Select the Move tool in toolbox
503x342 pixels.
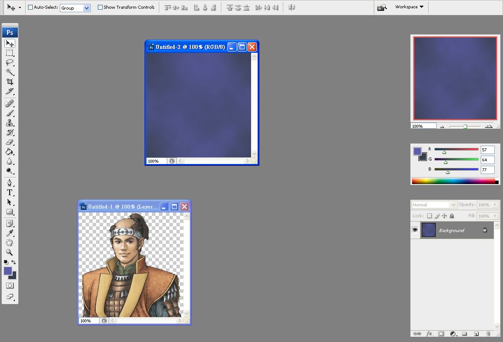(x=10, y=43)
